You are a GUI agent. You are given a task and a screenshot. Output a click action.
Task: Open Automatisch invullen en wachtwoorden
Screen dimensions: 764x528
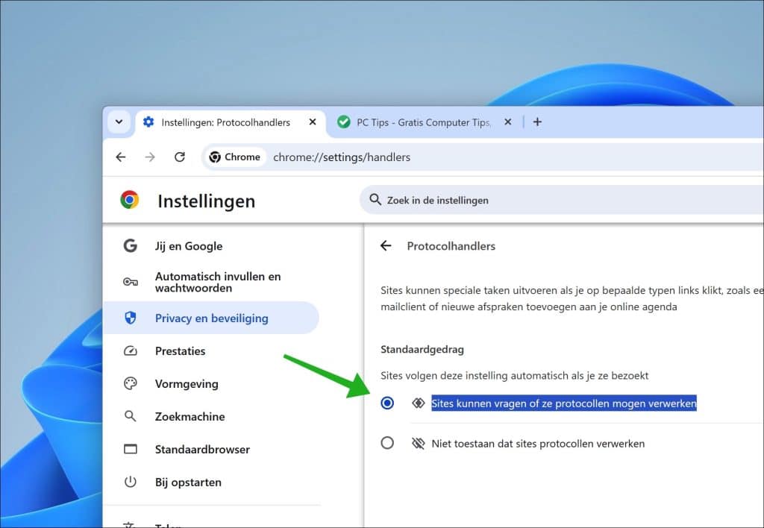point(211,282)
